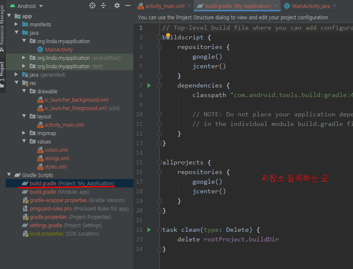Close the MainActivity.java tab

[335, 5]
